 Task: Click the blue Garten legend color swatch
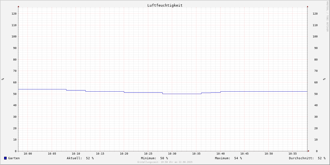click(5, 158)
